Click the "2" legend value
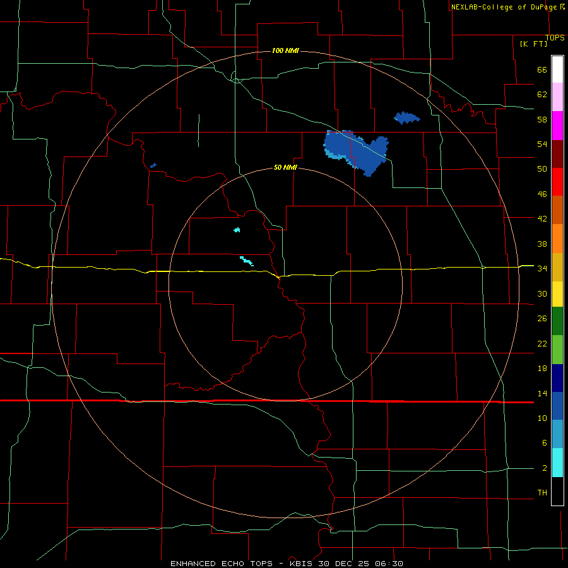Viewport: 568px width, 568px height. pos(544,468)
